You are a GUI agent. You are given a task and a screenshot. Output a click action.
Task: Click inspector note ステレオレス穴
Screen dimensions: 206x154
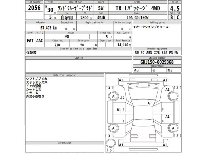(37, 82)
